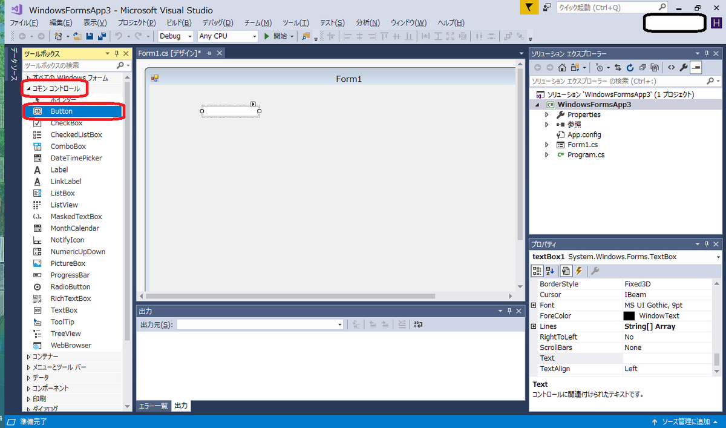Select the Form1.cs [デザイン] document tab
This screenshot has width=726, height=428.
tap(169, 53)
